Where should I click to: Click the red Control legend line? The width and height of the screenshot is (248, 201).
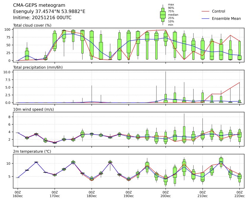(206, 11)
